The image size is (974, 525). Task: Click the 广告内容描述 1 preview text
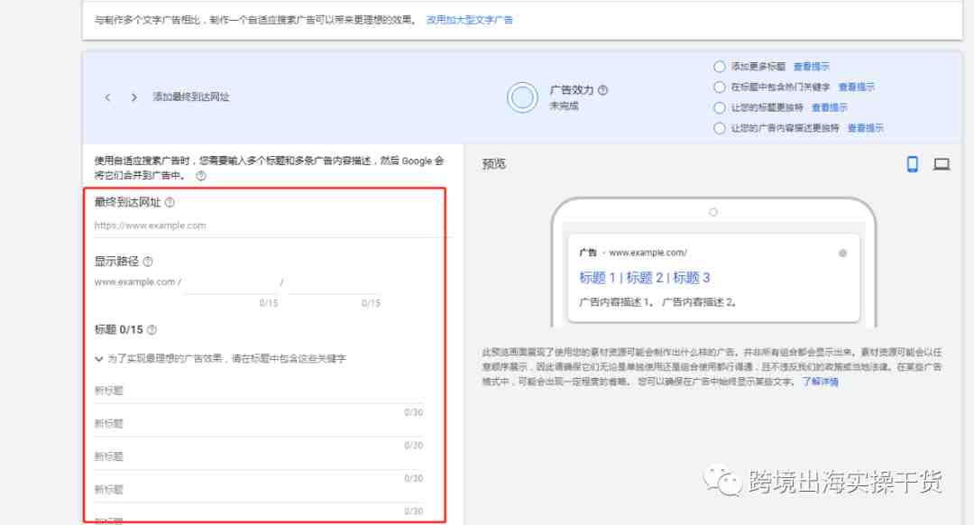(x=616, y=302)
